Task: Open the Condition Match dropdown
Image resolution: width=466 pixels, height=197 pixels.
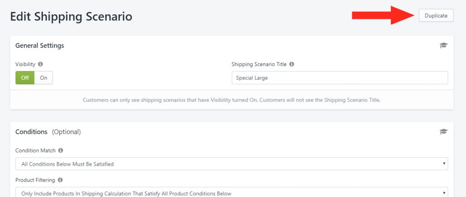Action: (x=232, y=164)
